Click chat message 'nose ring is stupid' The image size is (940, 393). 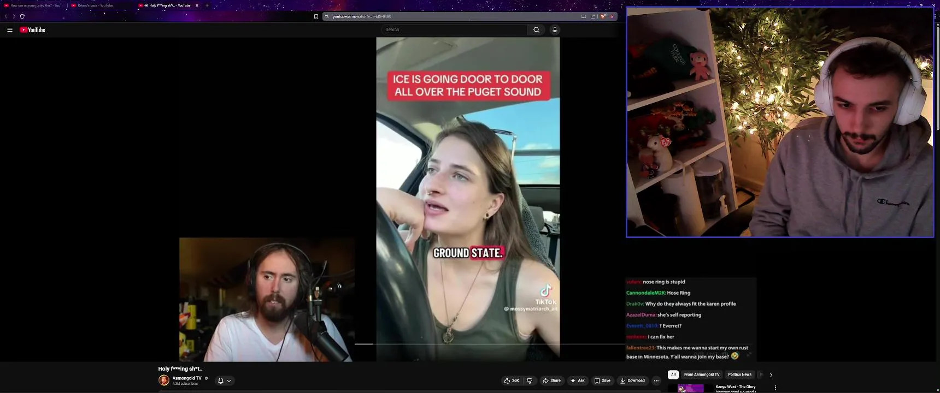point(664,282)
